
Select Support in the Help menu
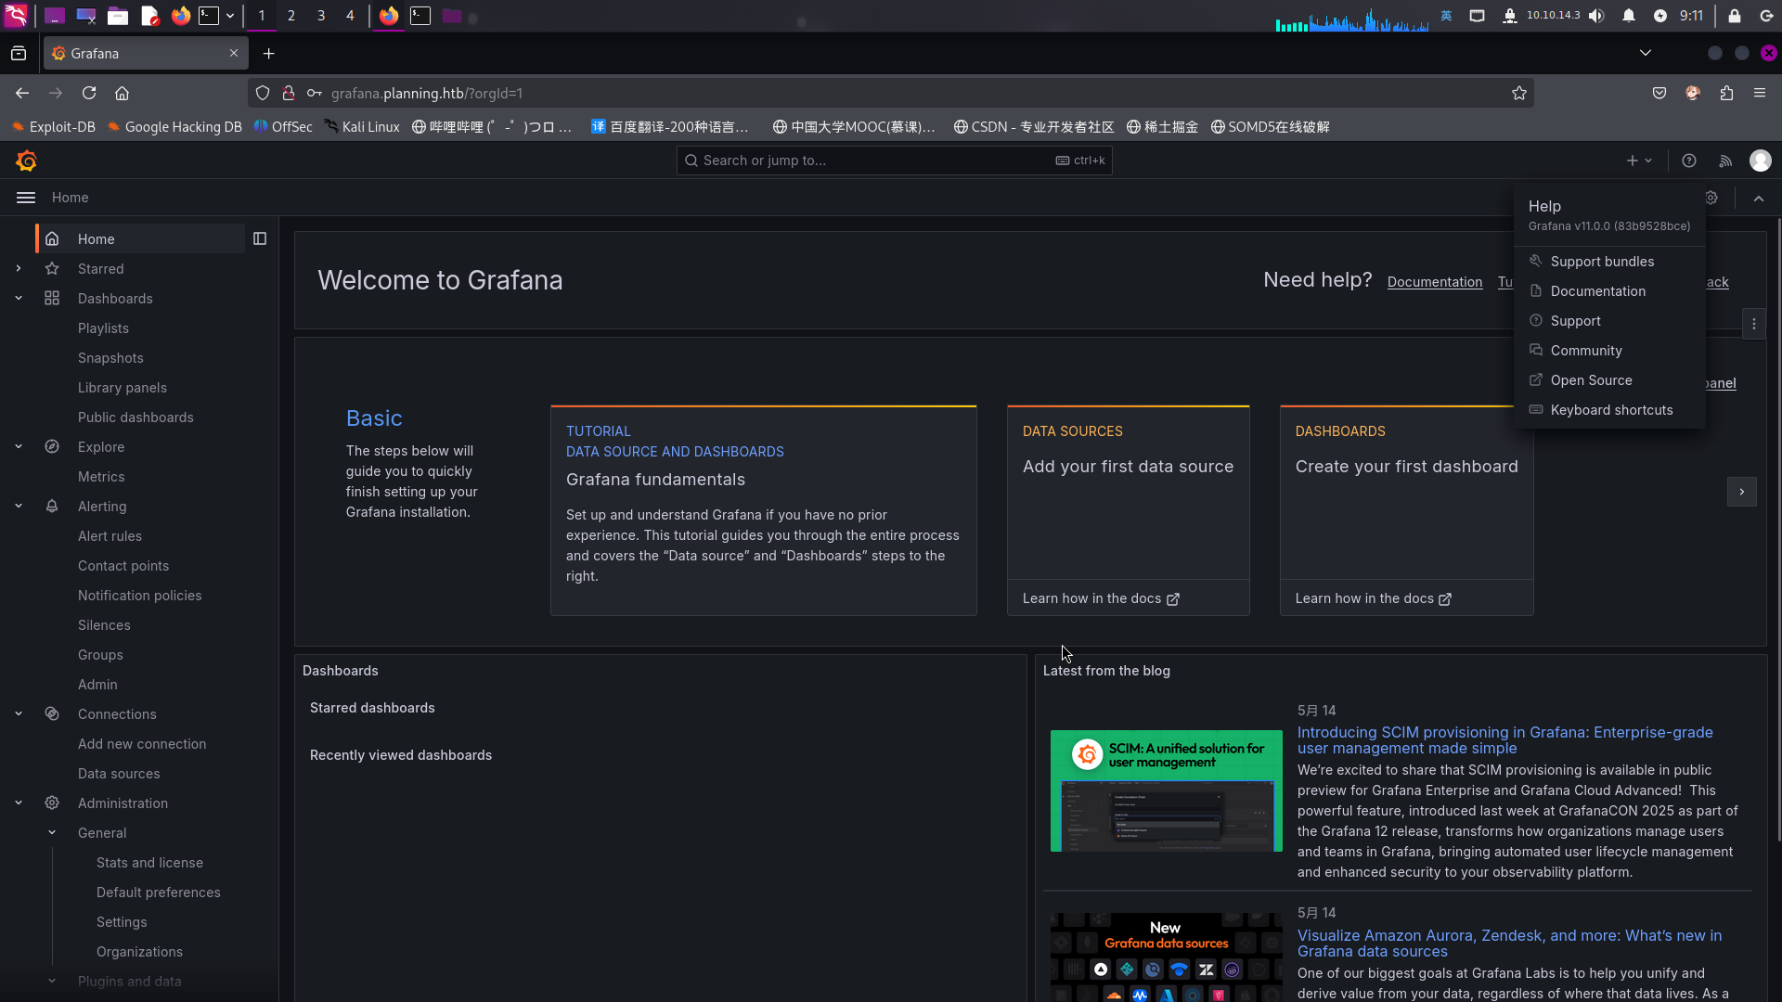(1609, 321)
